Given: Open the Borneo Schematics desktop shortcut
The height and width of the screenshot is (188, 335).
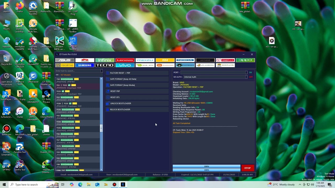Looking at the screenshot, I should click(x=7, y=149).
